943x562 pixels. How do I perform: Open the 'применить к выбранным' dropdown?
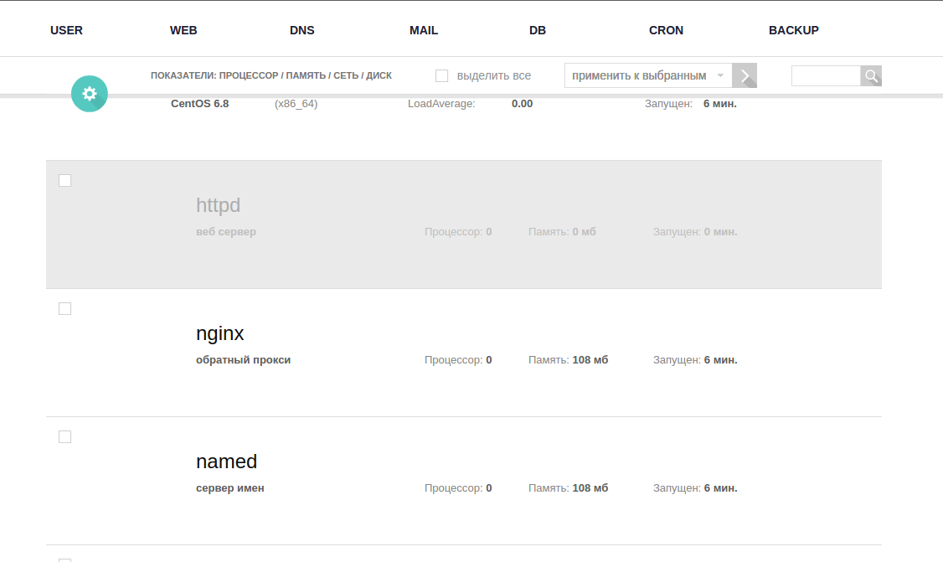point(648,76)
